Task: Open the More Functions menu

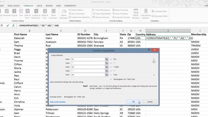Action: (x=53, y=14)
